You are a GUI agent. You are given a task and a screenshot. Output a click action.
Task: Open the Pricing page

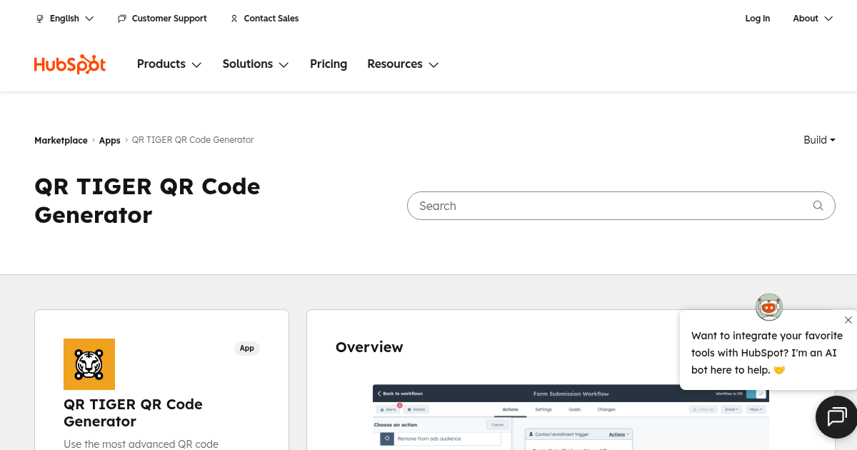pos(329,64)
